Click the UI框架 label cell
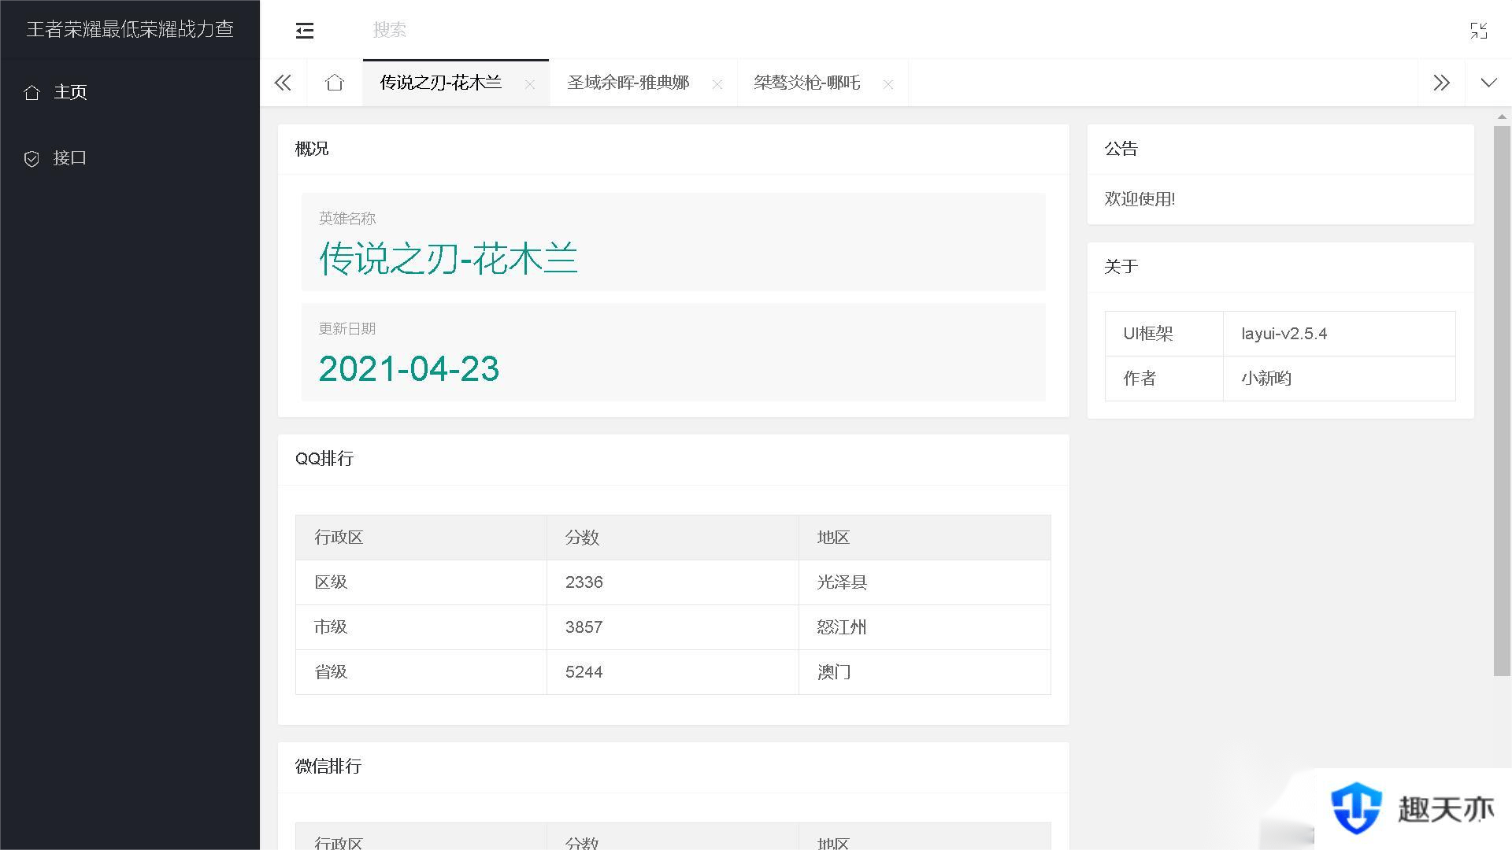 pyautogui.click(x=1164, y=334)
